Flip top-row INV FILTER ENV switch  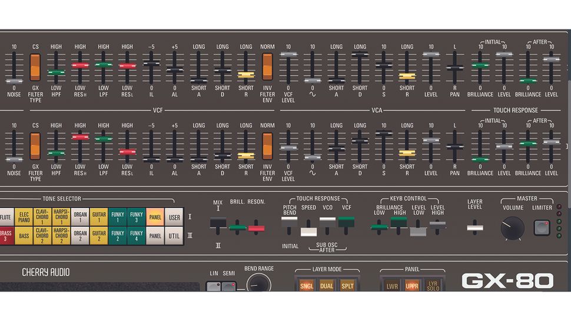pos(267,66)
